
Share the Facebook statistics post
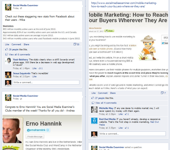pyautogui.click(x=26, y=44)
